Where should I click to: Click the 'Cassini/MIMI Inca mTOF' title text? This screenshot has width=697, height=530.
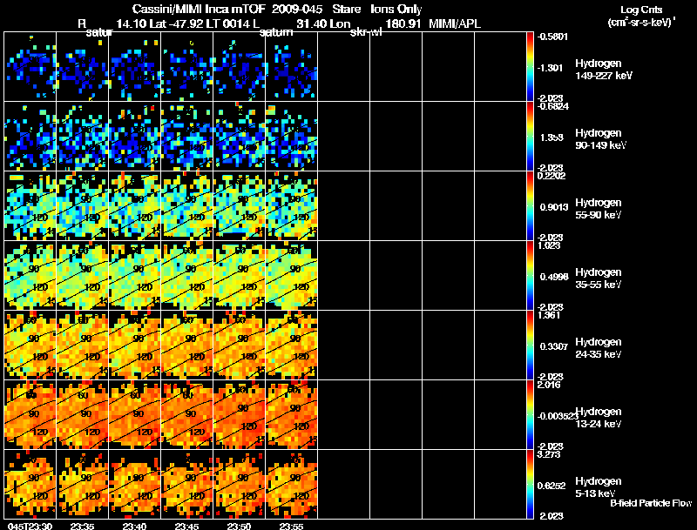(x=199, y=9)
